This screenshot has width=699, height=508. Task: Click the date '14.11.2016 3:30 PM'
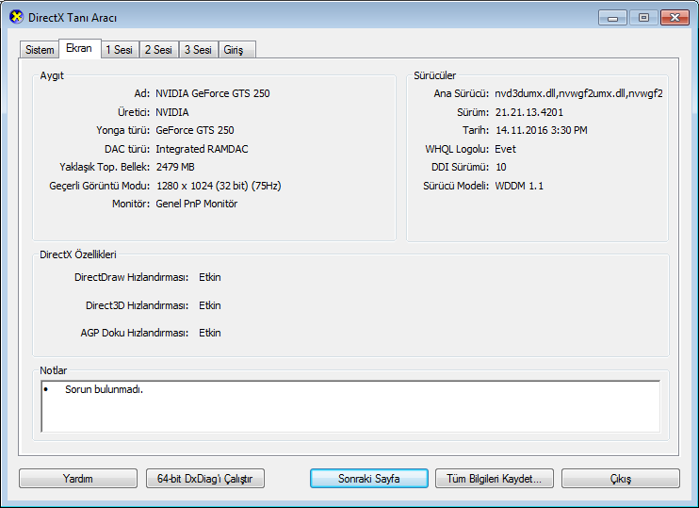point(541,130)
